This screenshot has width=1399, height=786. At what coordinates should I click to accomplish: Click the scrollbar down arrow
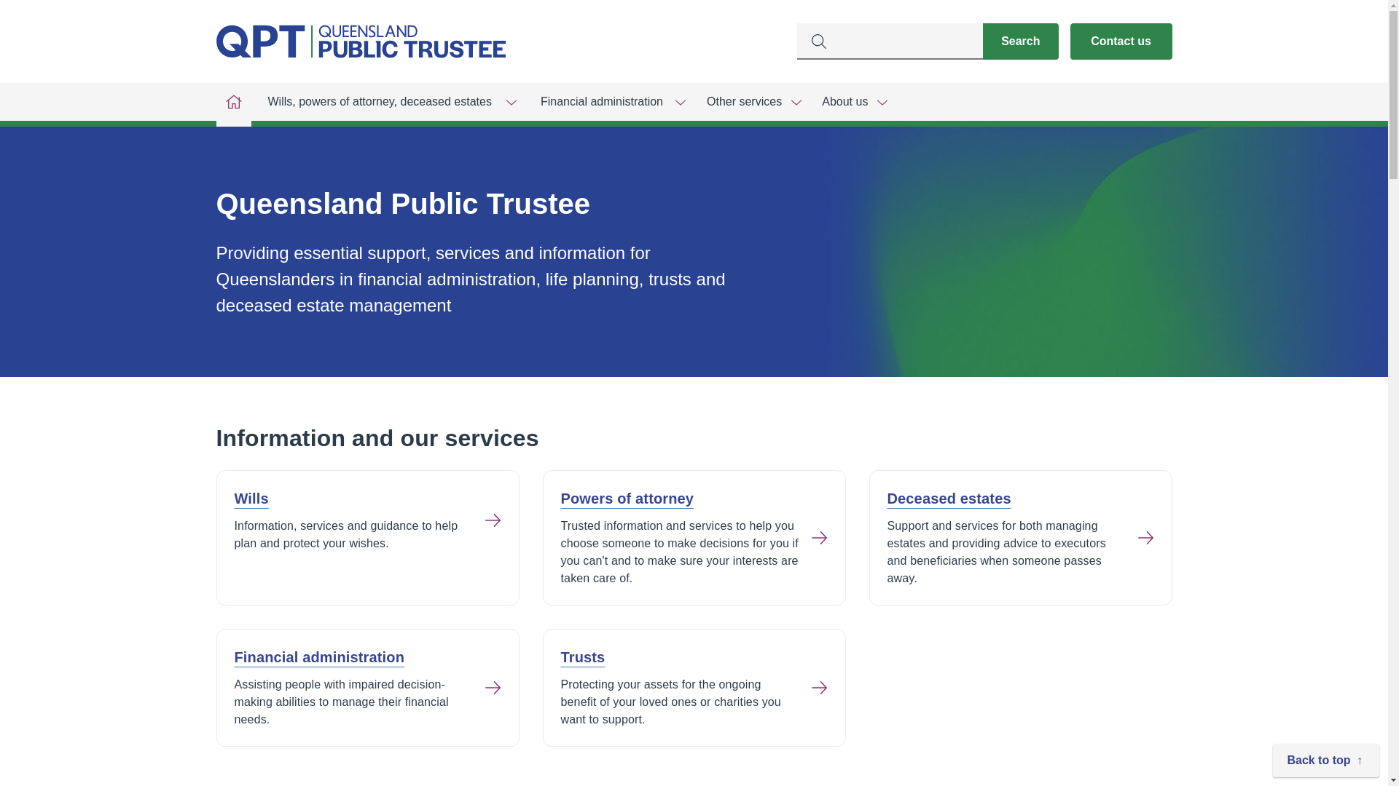point(1393,780)
